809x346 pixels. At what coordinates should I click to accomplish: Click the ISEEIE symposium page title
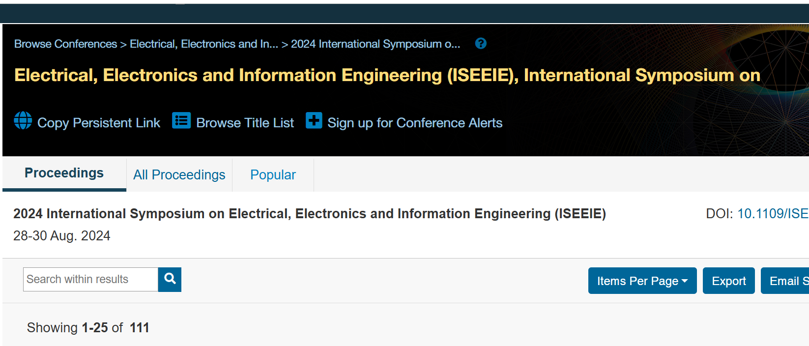click(x=387, y=75)
